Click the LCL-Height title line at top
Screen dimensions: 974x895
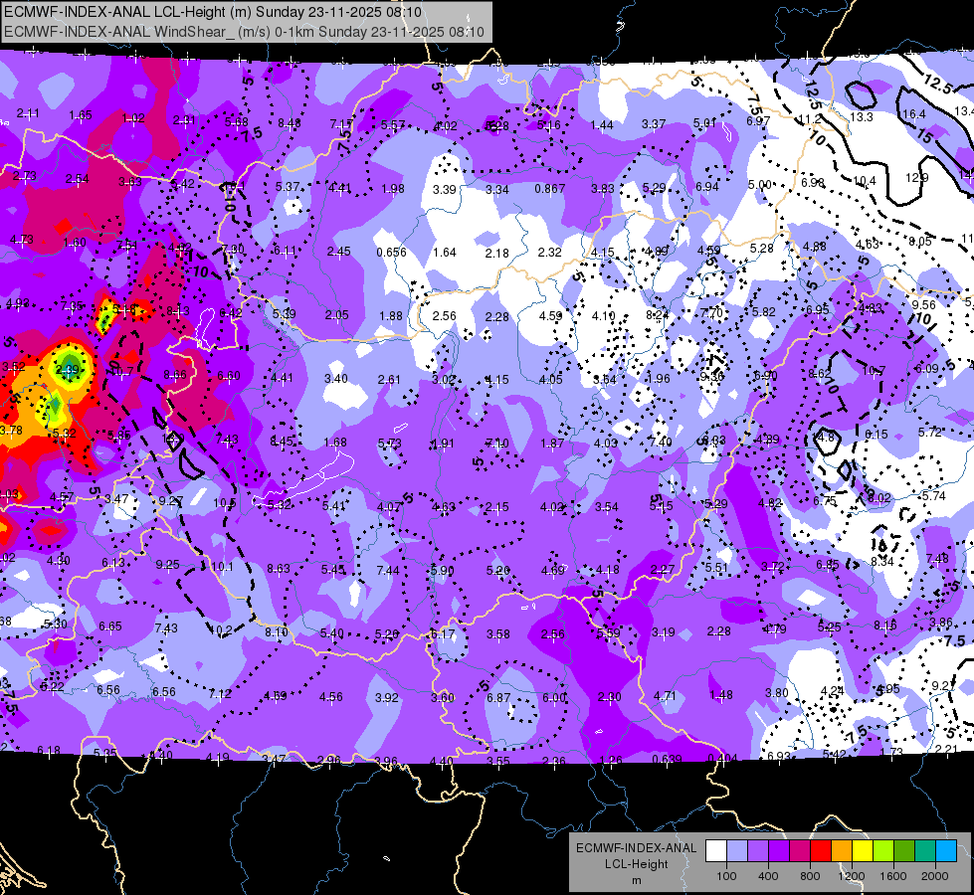(x=213, y=12)
